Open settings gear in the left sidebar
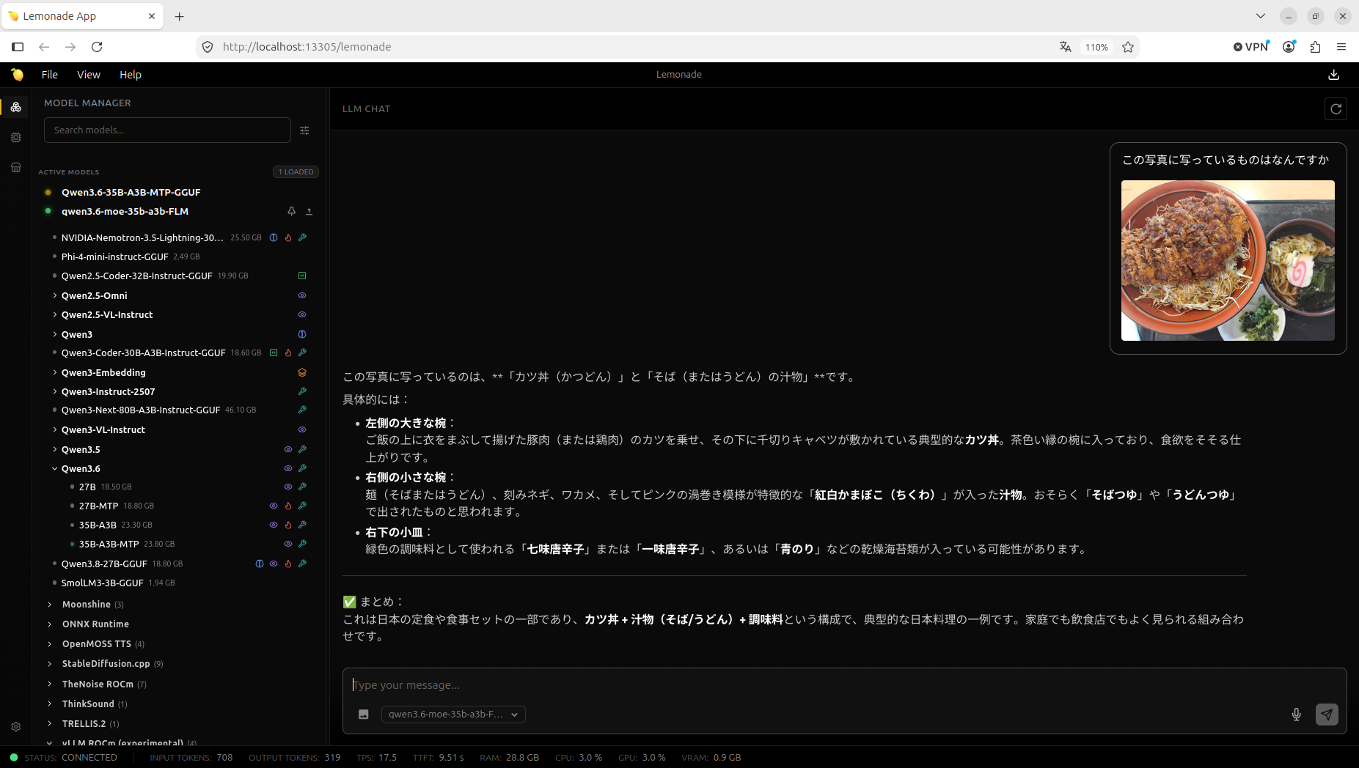Viewport: 1359px width, 768px height. pos(15,727)
